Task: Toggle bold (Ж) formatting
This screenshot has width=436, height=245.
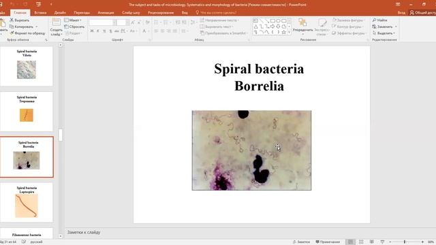Action: click(92, 31)
